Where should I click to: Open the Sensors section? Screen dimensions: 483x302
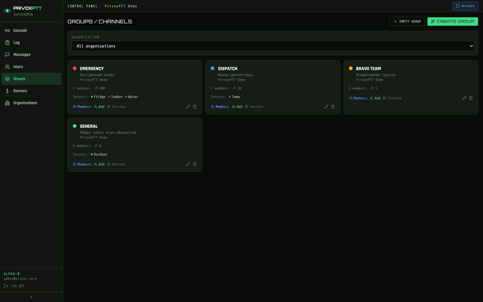pos(31,91)
